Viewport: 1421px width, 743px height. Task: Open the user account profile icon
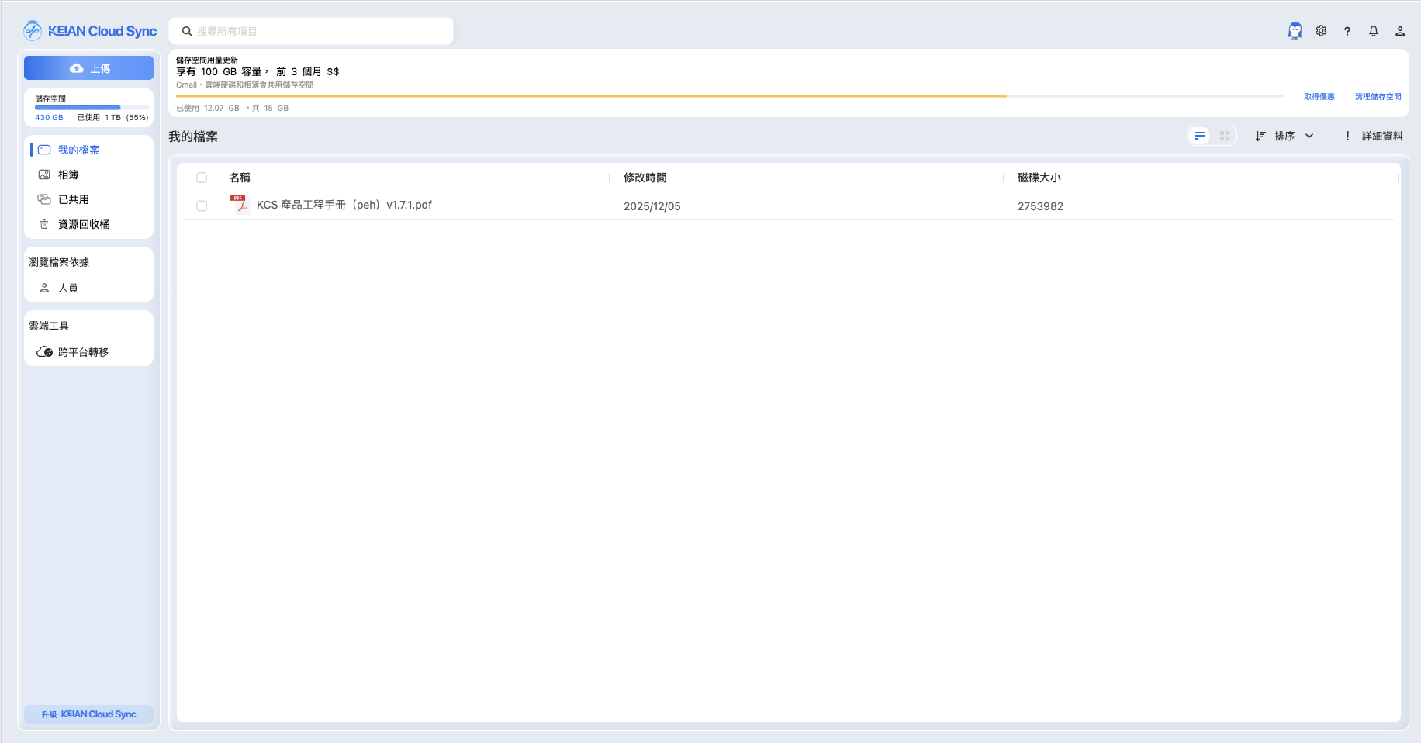[1400, 31]
